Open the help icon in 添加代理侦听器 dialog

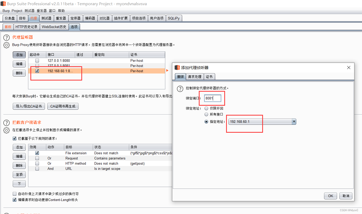click(x=180, y=89)
